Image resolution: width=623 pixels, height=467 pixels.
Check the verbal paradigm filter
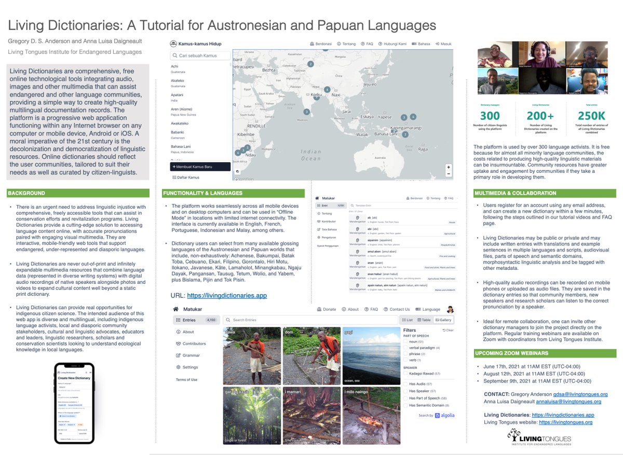click(x=406, y=348)
